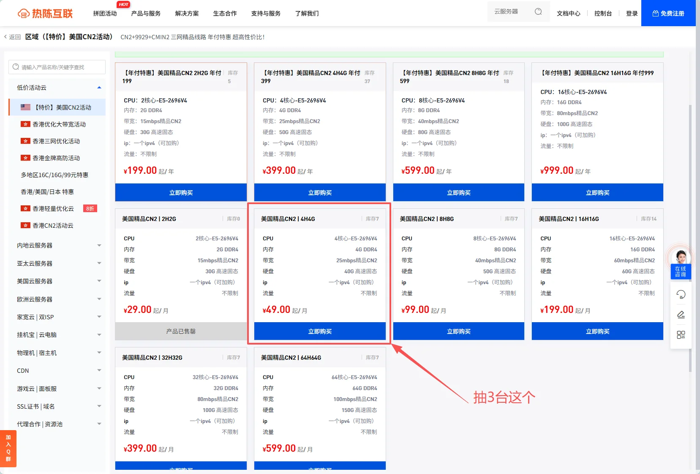Open 生态合作 menu
The width and height of the screenshot is (700, 474).
click(225, 13)
